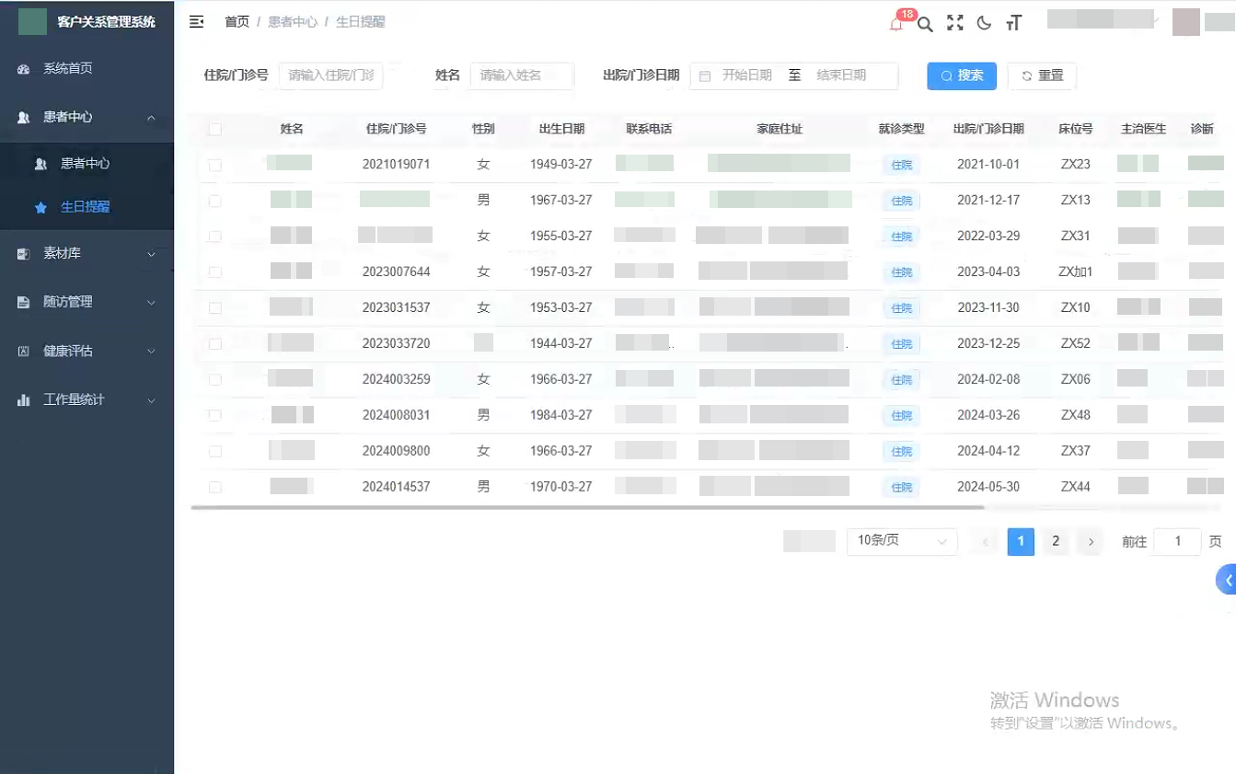The height and width of the screenshot is (774, 1236).
Task: Select the checkbox for patient 2021019071
Action: coord(214,165)
